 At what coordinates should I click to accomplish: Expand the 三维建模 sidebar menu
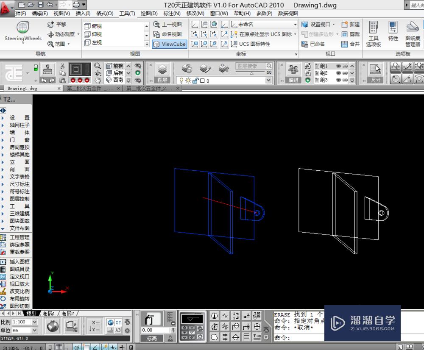pos(16,214)
